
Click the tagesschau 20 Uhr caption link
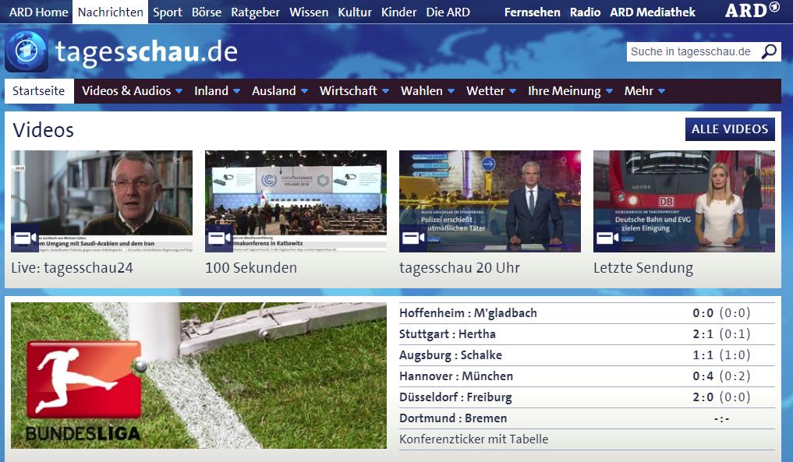pos(459,268)
